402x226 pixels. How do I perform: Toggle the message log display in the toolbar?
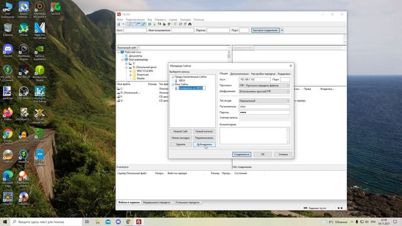point(129,24)
